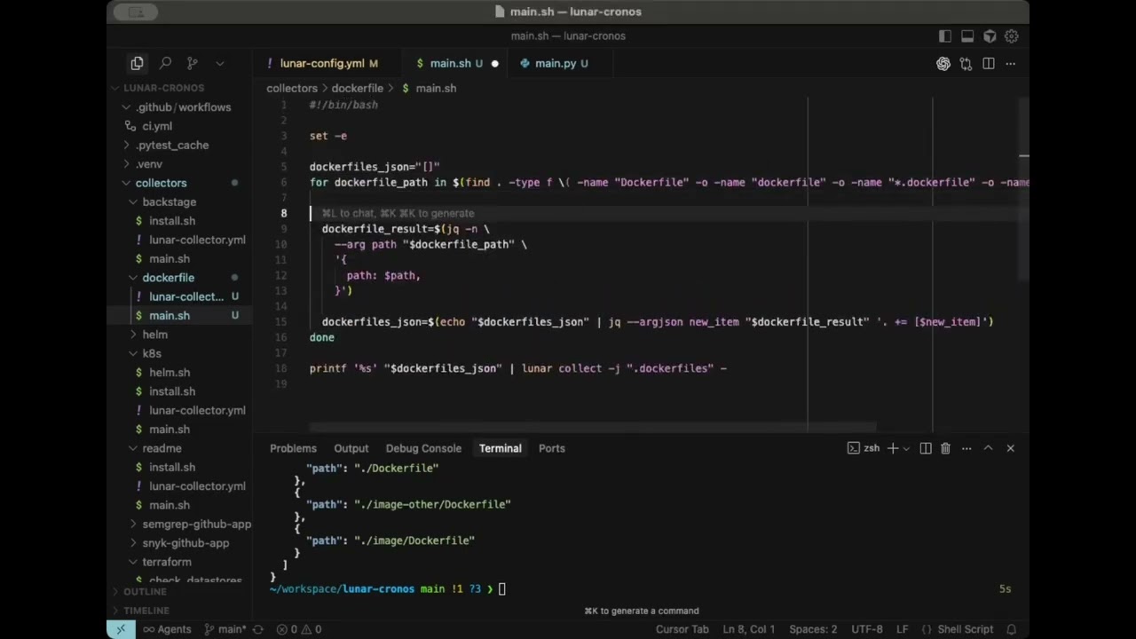
Task: Synchronize changes using status bar sync icon
Action: (258, 629)
